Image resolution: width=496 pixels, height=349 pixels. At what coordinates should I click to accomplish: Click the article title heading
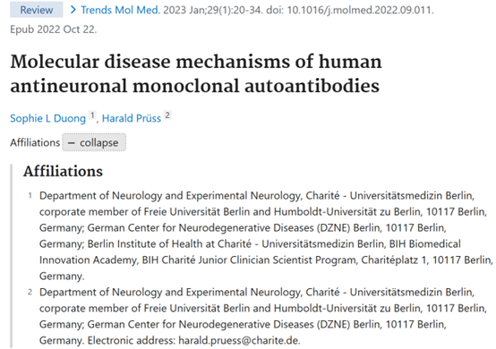[x=196, y=73]
